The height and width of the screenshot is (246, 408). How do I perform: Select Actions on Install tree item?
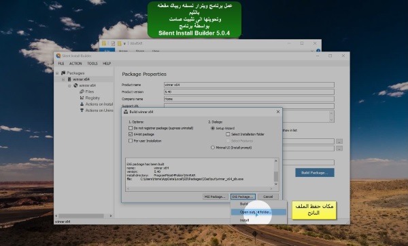pyautogui.click(x=99, y=104)
